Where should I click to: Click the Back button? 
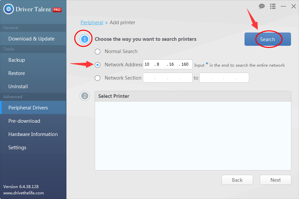click(237, 180)
